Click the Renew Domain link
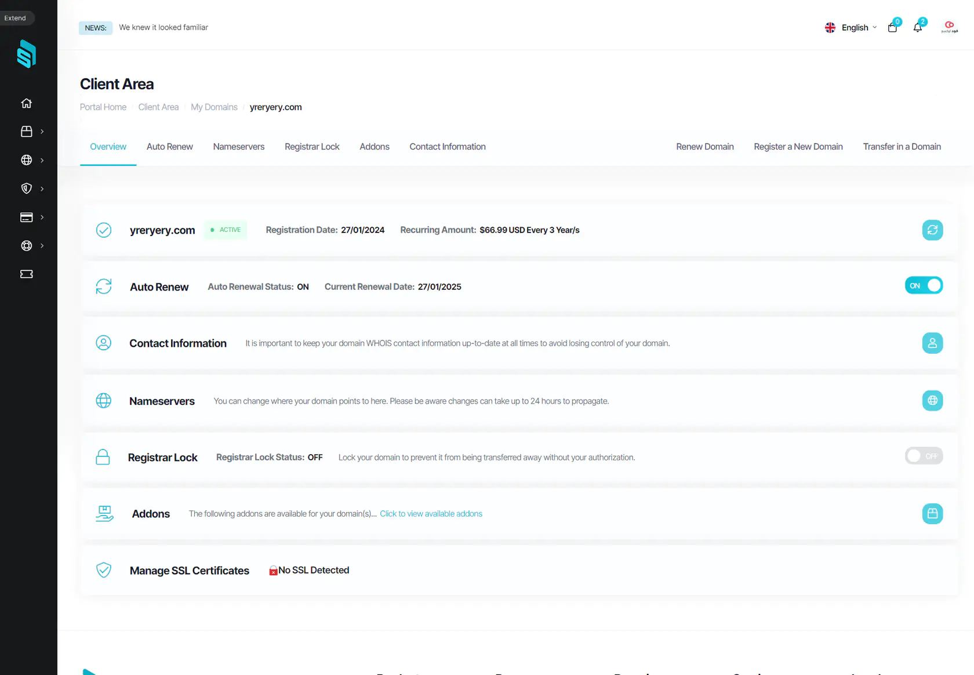Screen dimensions: 974x675 click(x=705, y=147)
